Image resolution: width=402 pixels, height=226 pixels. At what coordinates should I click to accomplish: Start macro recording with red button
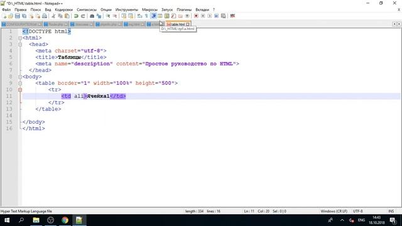pyautogui.click(x=196, y=16)
